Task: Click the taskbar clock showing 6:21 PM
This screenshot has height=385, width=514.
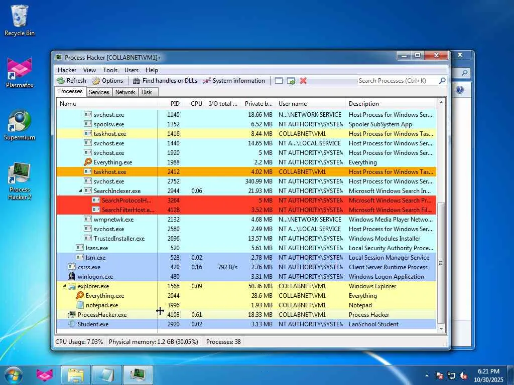Action: pos(488,375)
